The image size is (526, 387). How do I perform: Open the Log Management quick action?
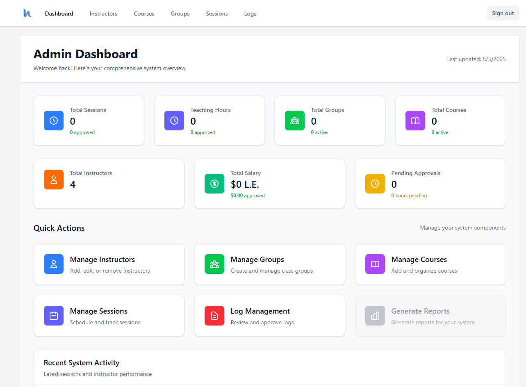click(x=270, y=316)
